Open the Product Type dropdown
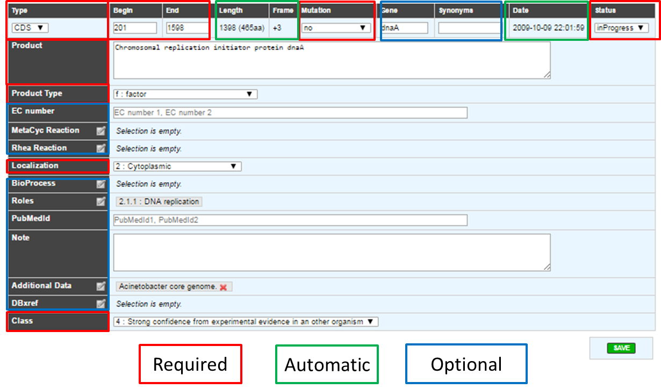This screenshot has height=389, width=661. (185, 94)
